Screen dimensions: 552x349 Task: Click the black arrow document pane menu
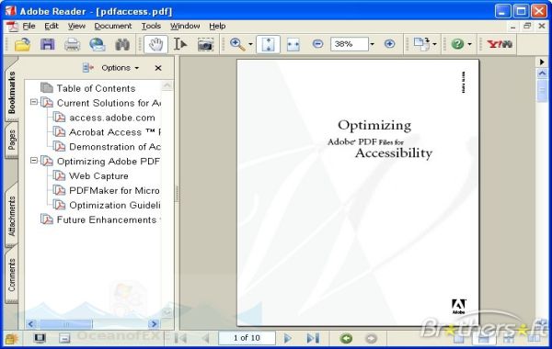tap(542, 62)
